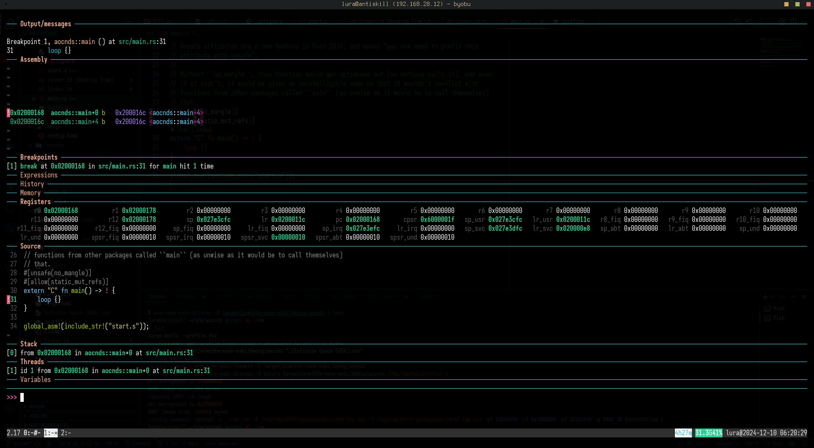Click the >>> gdb prompt symbol
The image size is (814, 448).
12,397
